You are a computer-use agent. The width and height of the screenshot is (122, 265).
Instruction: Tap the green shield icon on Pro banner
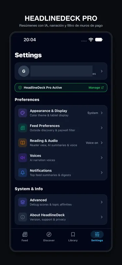coord(20,87)
